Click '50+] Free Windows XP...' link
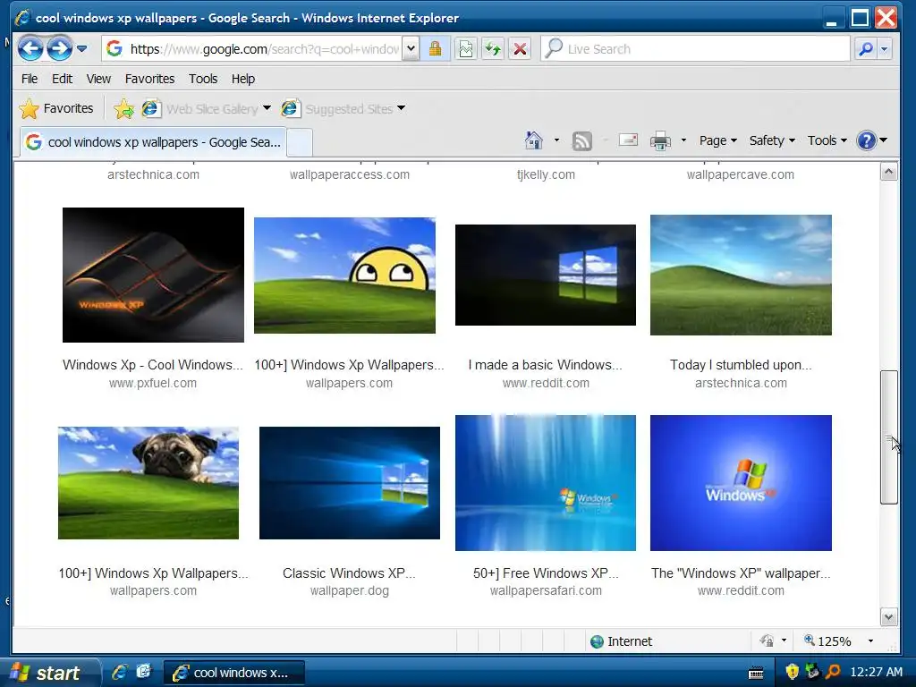This screenshot has height=687, width=916. (x=546, y=573)
